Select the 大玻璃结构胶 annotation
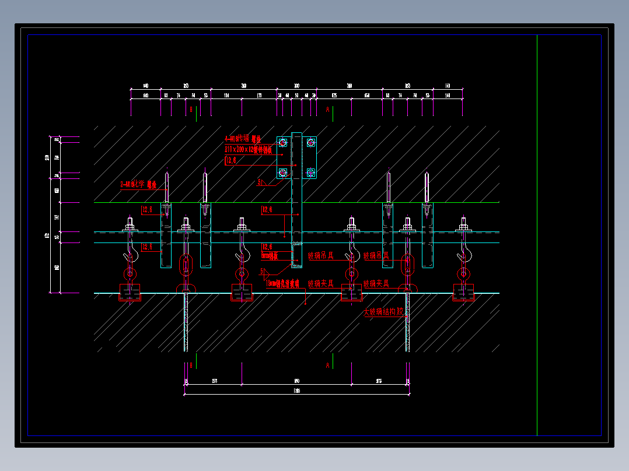 tap(383, 312)
